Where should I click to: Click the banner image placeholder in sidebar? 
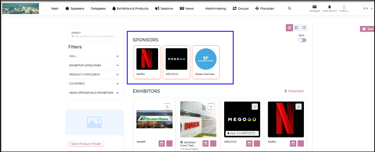95,122
